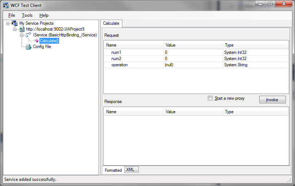Click the Request table Type column header

point(256,45)
